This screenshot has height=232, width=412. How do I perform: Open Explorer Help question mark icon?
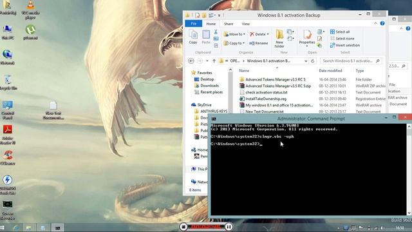point(382,23)
